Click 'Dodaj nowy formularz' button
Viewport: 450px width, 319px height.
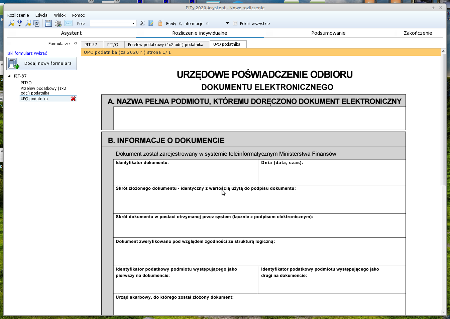(x=42, y=63)
